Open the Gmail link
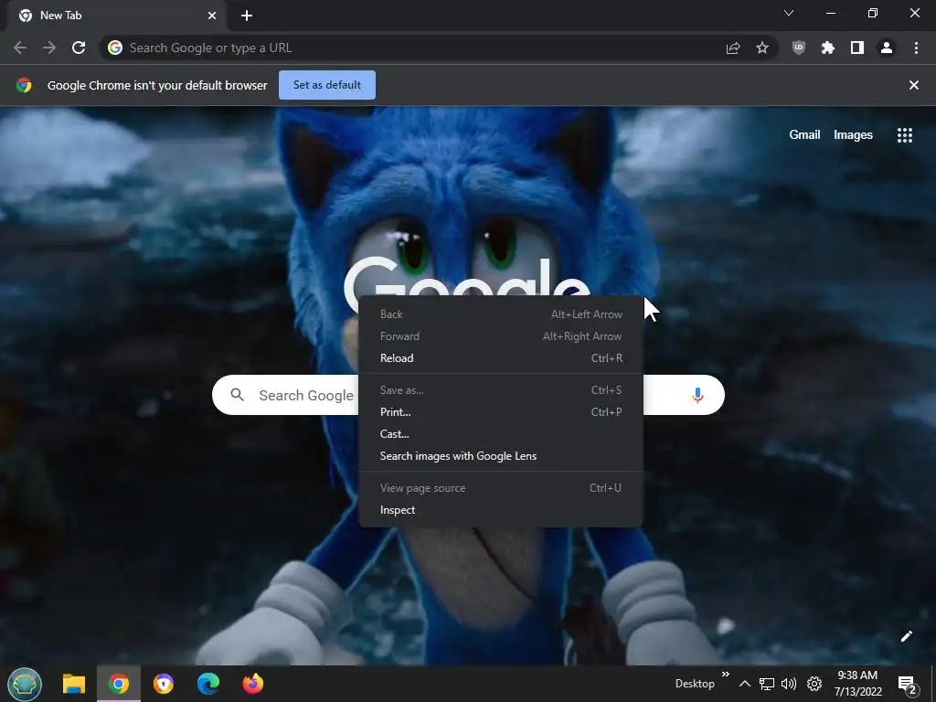 (804, 135)
